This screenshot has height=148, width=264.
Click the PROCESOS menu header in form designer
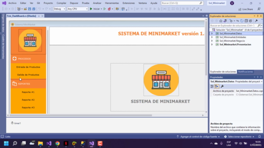pos(28,59)
